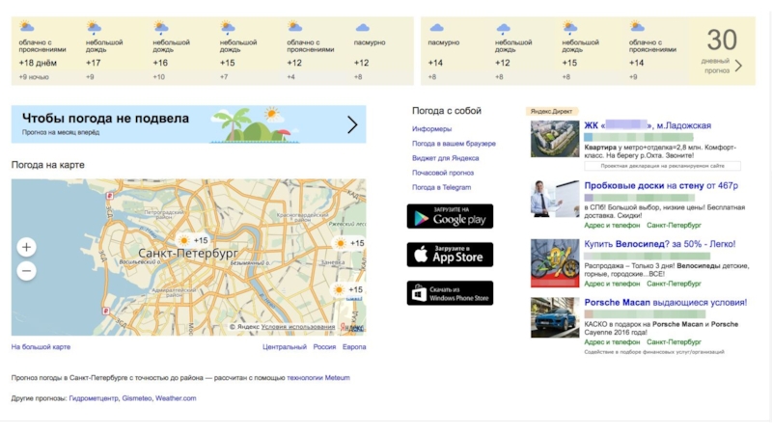Zoom out on the map with minus button
The image size is (772, 434).
tap(27, 272)
